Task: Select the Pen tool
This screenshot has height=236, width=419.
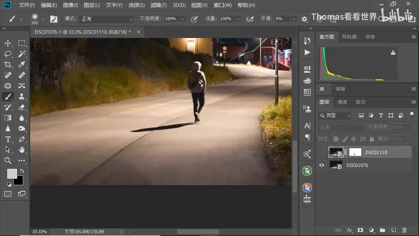Action: click(22, 139)
